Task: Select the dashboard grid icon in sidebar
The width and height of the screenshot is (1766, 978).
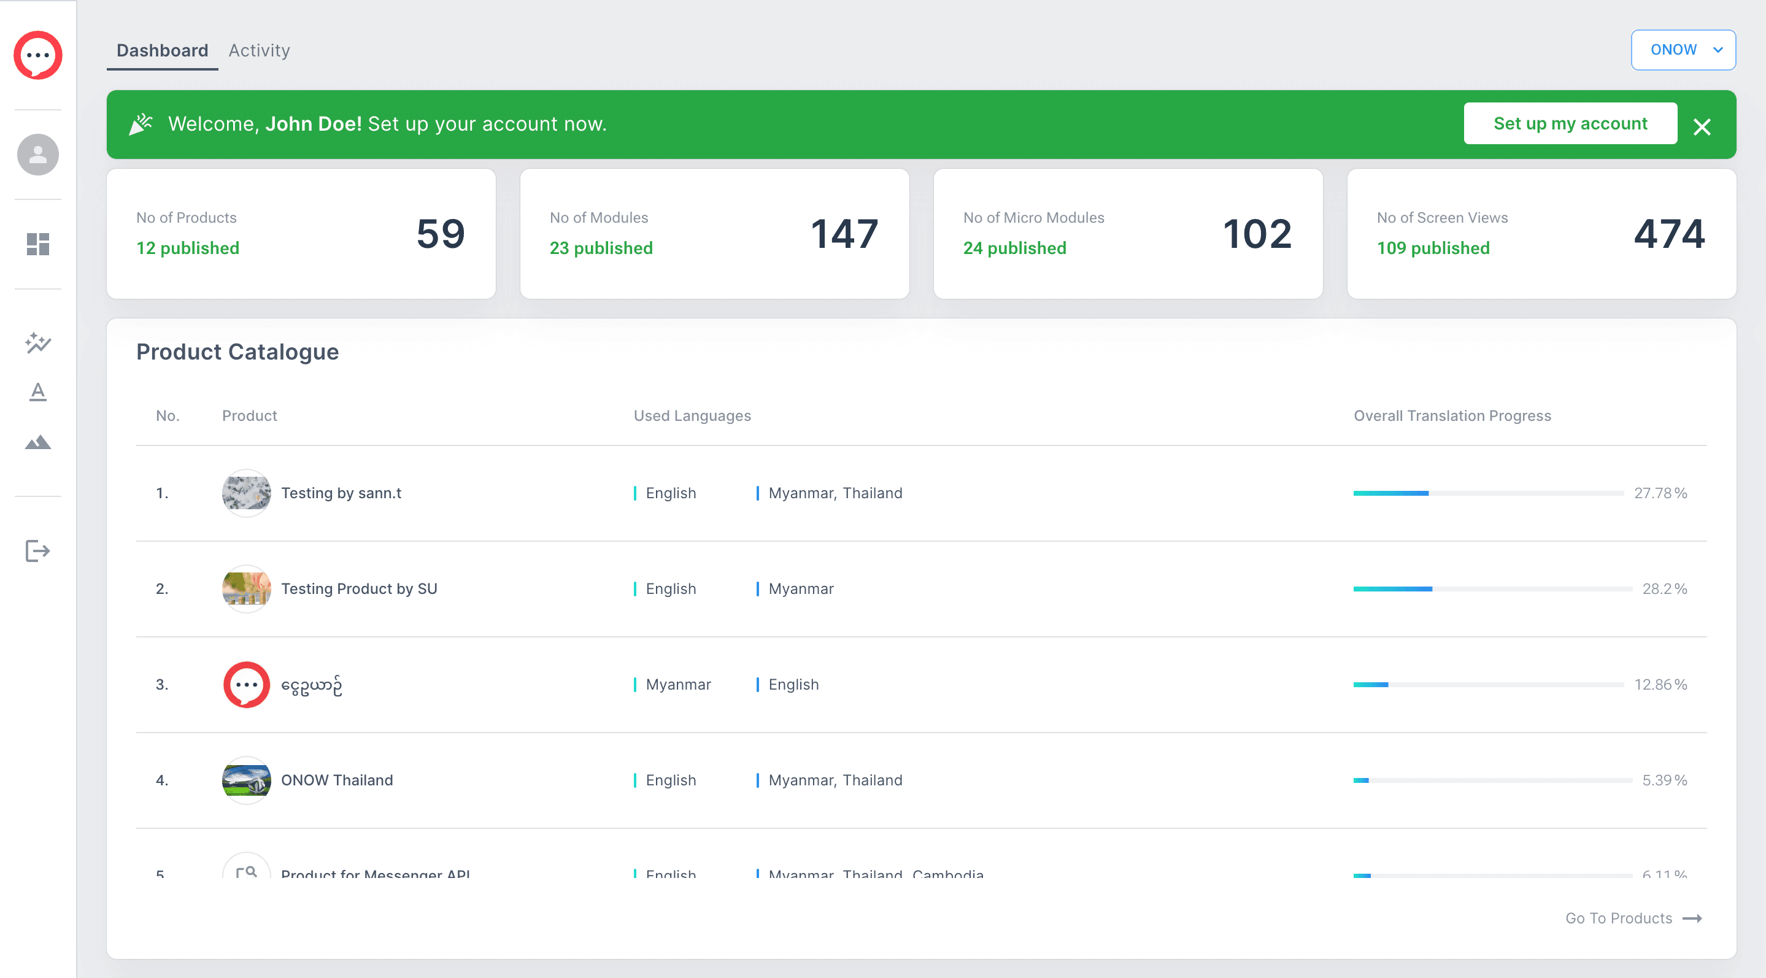Action: pyautogui.click(x=37, y=244)
